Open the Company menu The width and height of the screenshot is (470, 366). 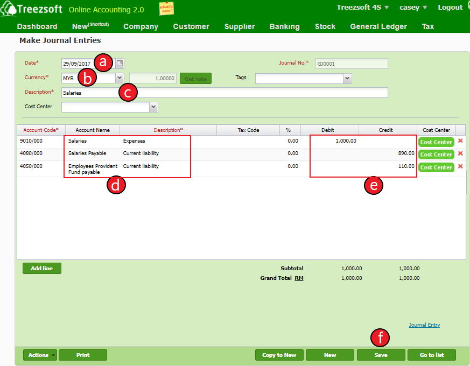141,26
